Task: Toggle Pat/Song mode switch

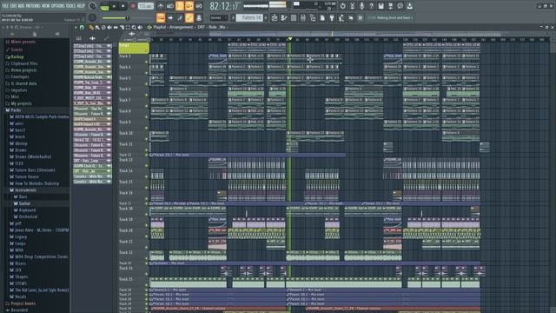Action: pyautogui.click(x=104, y=7)
